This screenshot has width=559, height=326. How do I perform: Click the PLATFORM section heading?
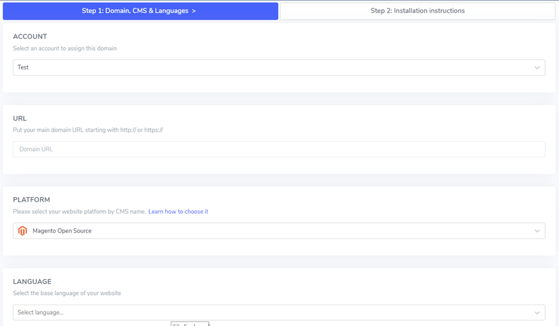click(x=31, y=200)
